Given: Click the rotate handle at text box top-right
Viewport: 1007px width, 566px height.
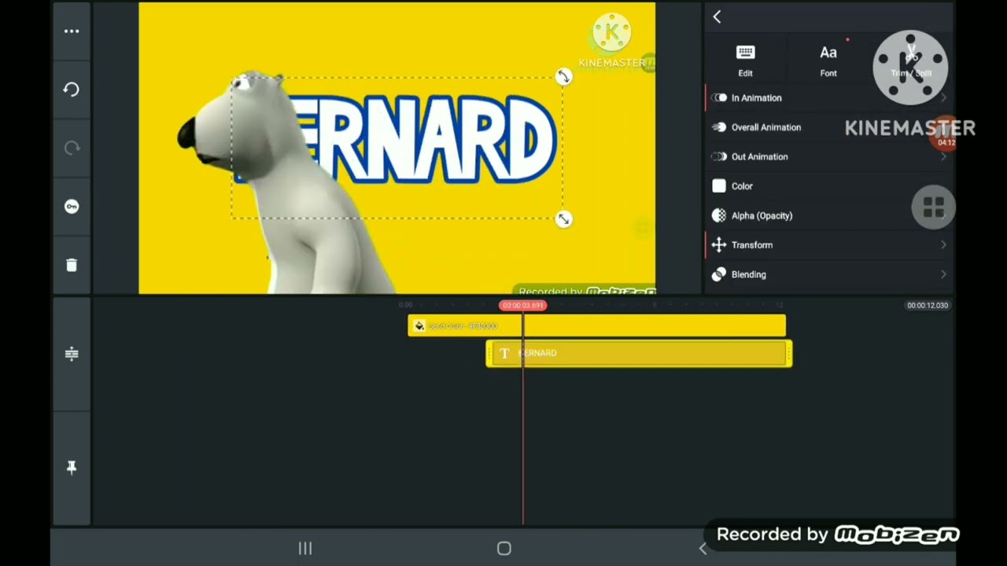Looking at the screenshot, I should [x=563, y=76].
